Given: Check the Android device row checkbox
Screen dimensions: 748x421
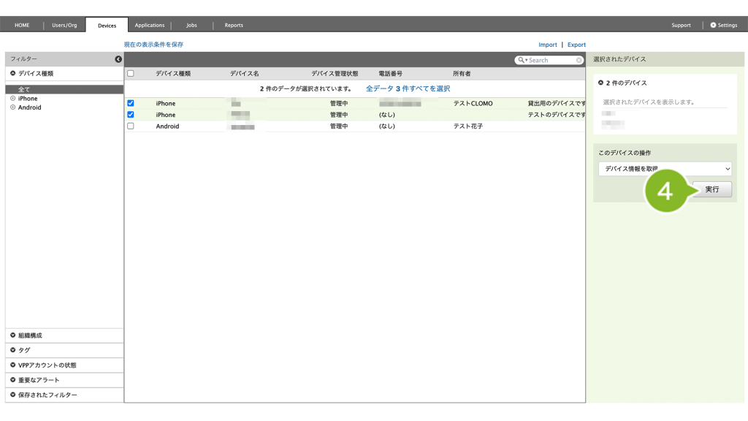Looking at the screenshot, I should click(131, 126).
